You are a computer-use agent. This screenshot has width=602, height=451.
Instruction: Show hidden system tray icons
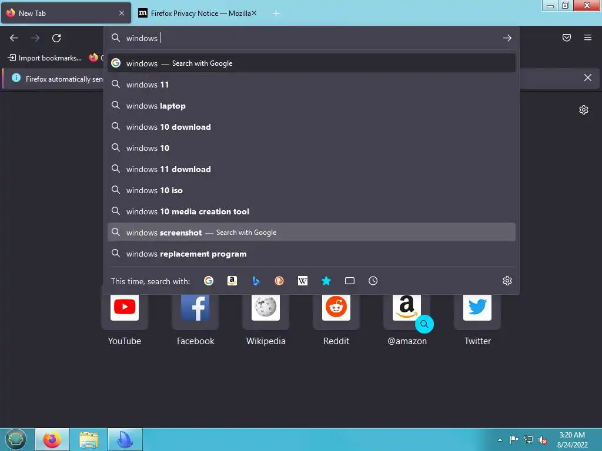(500, 440)
